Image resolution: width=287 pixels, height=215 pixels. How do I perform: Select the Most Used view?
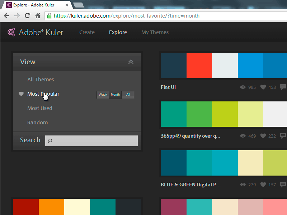click(40, 108)
